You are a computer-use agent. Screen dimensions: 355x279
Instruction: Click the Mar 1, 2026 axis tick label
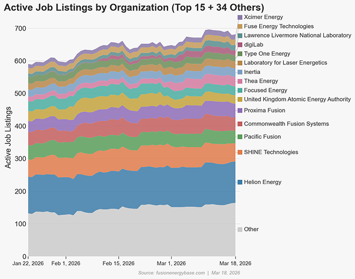point(172,263)
